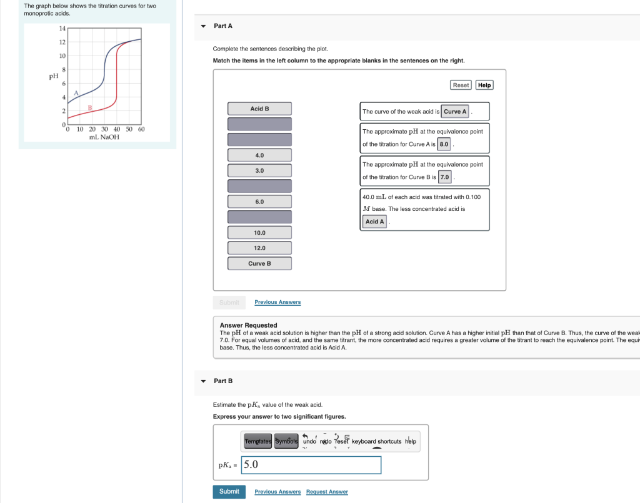Pick the 3.0 value tile
Image resolution: width=640 pixels, height=503 pixels.
[x=259, y=170]
